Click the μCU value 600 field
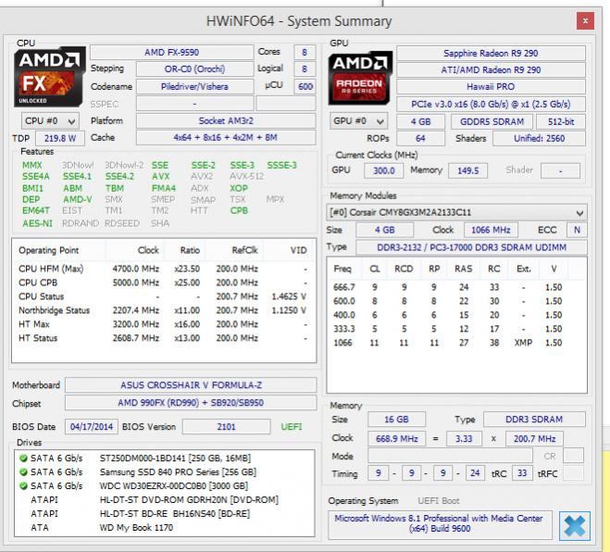Image resolution: width=610 pixels, height=552 pixels. (305, 86)
